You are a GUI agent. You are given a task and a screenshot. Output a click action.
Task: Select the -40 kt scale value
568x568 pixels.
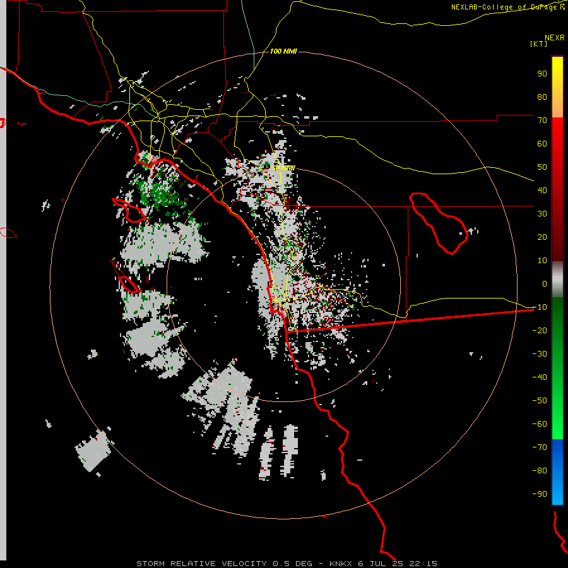(540, 377)
